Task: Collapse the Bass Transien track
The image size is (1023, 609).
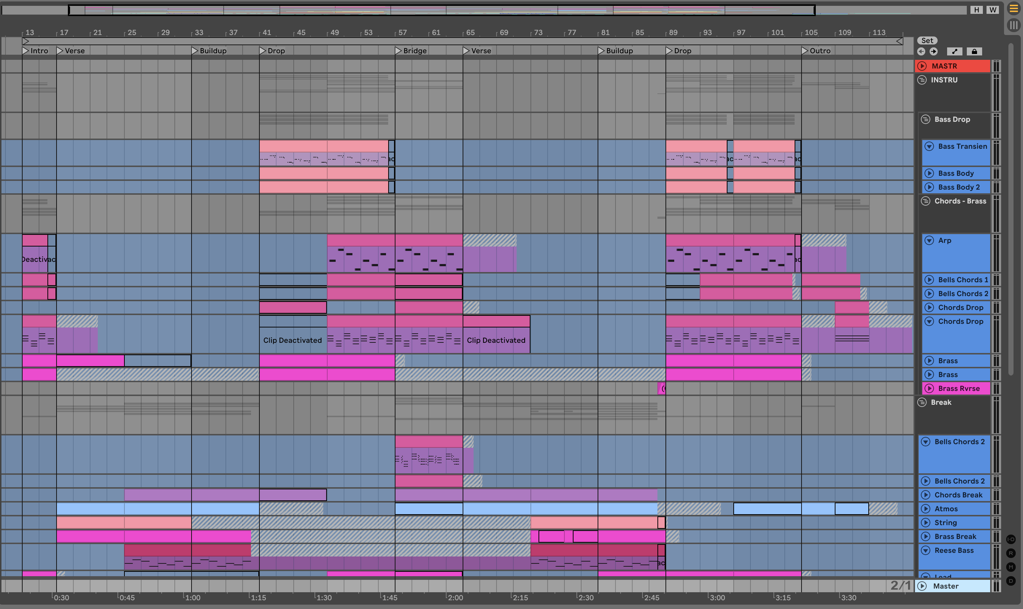Action: [x=929, y=147]
